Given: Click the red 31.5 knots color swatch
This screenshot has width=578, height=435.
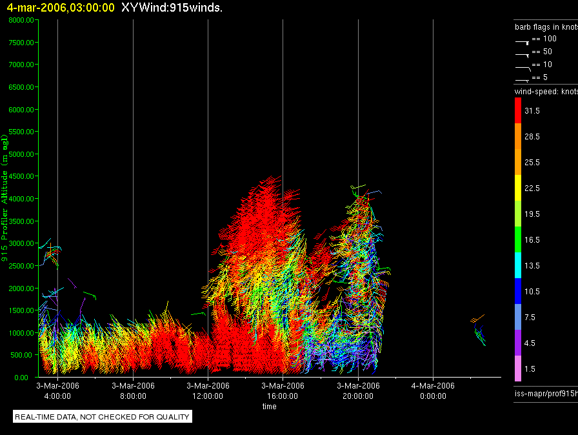Looking at the screenshot, I should [x=518, y=110].
